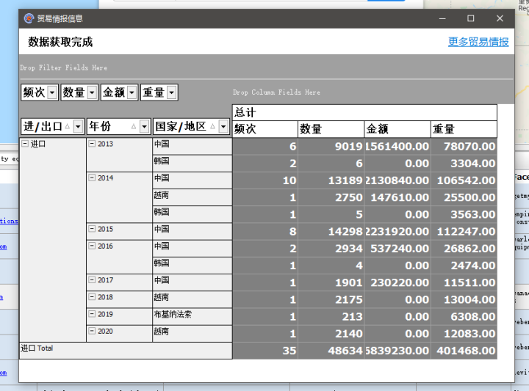Select the total quantity cell 48634
Image resolution: width=529 pixels, height=391 pixels.
(331, 351)
